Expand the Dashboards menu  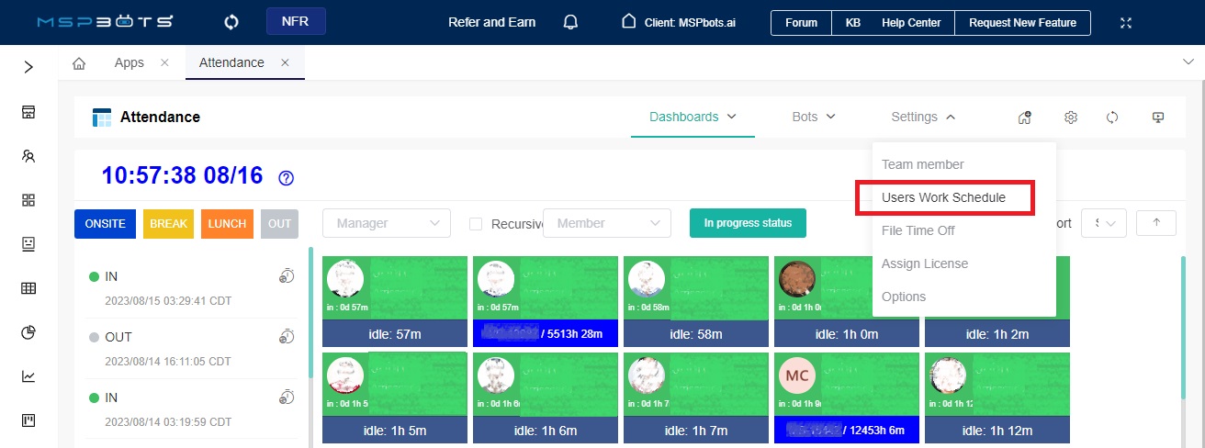pos(693,117)
